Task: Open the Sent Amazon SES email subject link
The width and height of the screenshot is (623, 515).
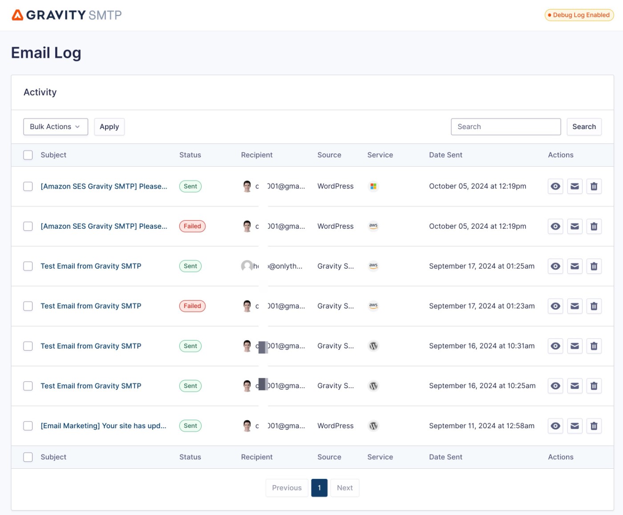Action: coord(104,186)
